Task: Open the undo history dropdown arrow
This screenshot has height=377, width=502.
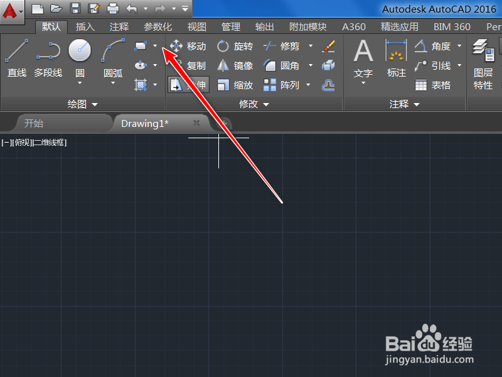Action: tap(146, 9)
